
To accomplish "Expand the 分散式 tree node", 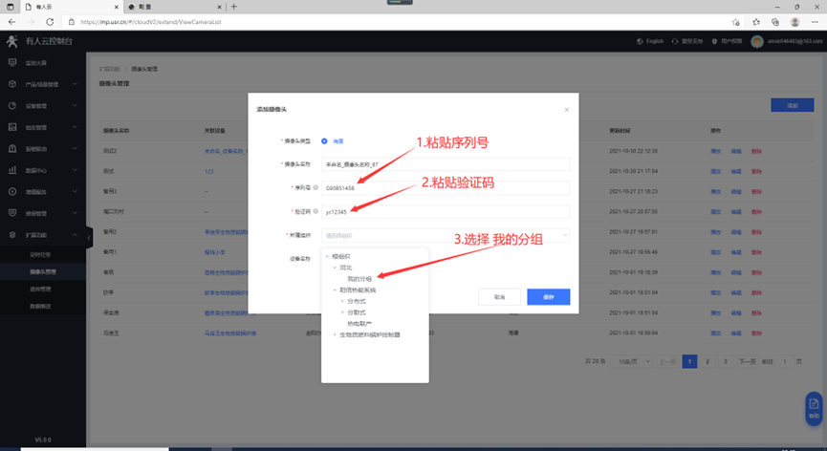I will pyautogui.click(x=342, y=312).
